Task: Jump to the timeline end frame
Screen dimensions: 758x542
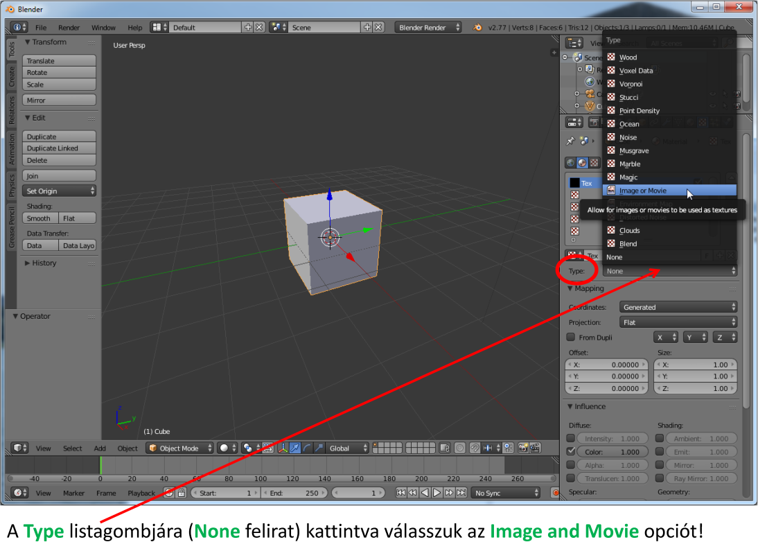Action: [x=461, y=493]
